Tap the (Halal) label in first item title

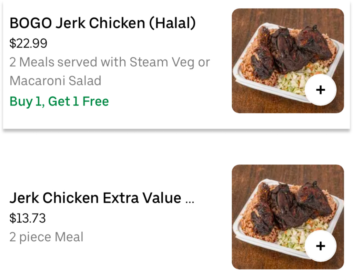click(x=172, y=23)
